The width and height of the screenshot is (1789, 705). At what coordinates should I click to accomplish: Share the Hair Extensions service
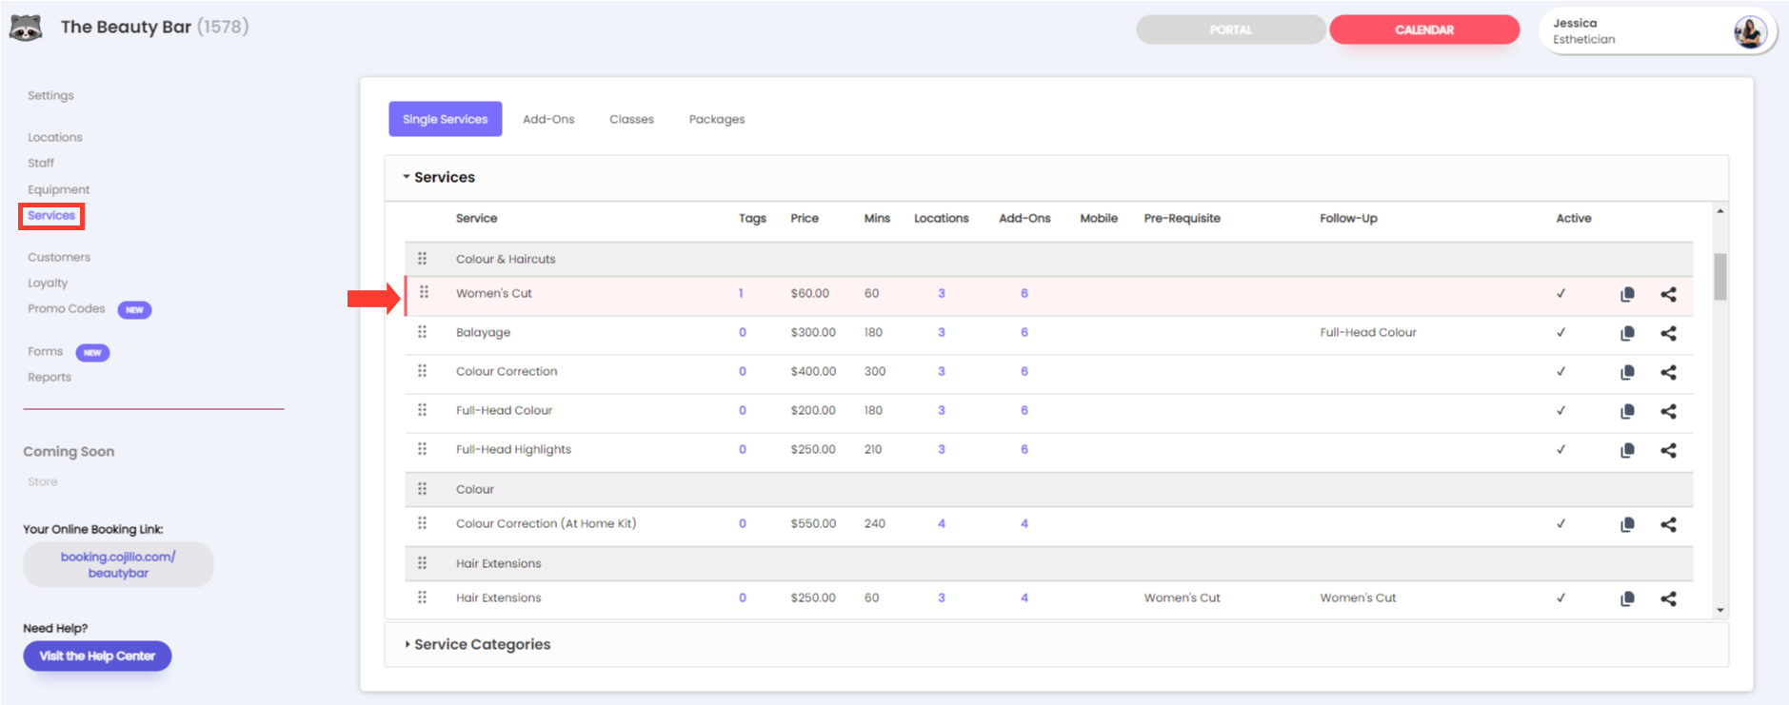[x=1668, y=598]
